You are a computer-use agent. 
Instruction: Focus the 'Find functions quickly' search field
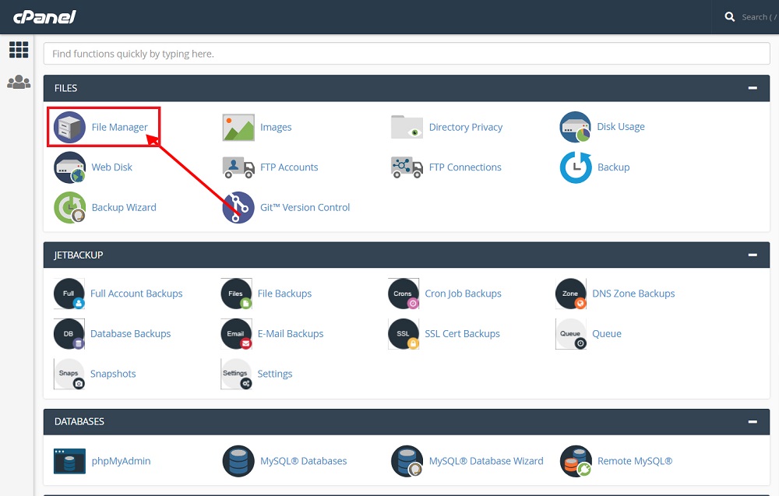point(407,54)
